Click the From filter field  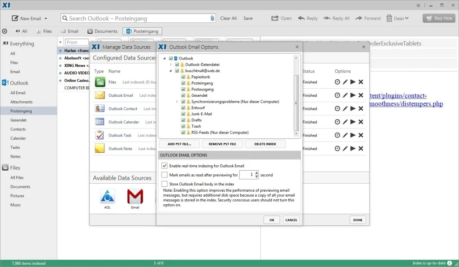pos(77,42)
